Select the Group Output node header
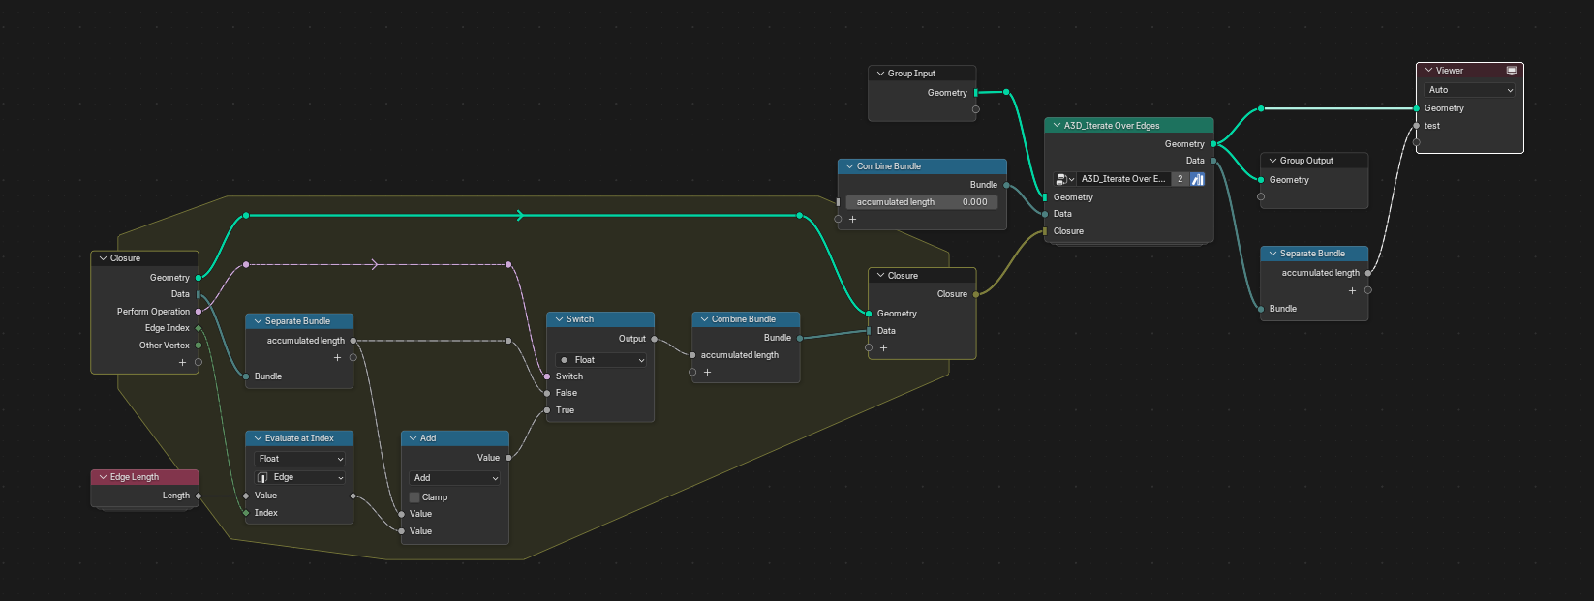 click(1314, 161)
